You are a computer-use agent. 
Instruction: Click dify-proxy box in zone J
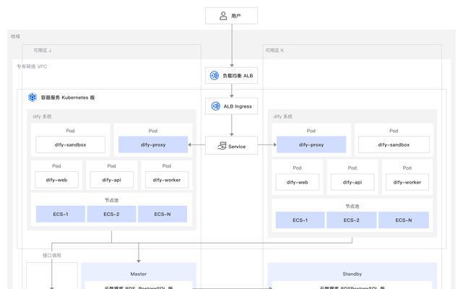[x=153, y=144]
